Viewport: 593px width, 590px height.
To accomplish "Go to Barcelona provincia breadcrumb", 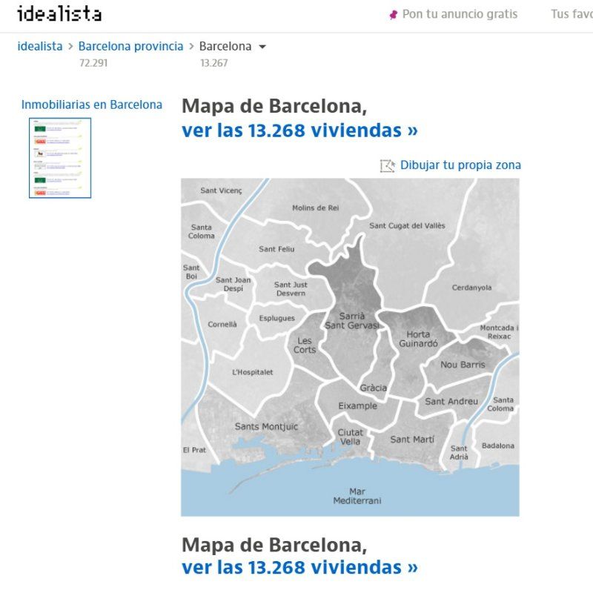I will pos(131,46).
